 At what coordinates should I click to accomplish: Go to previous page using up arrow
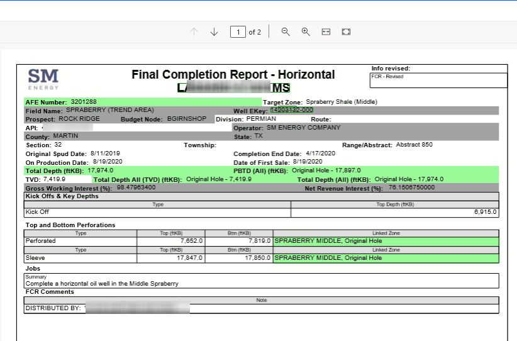coord(194,32)
